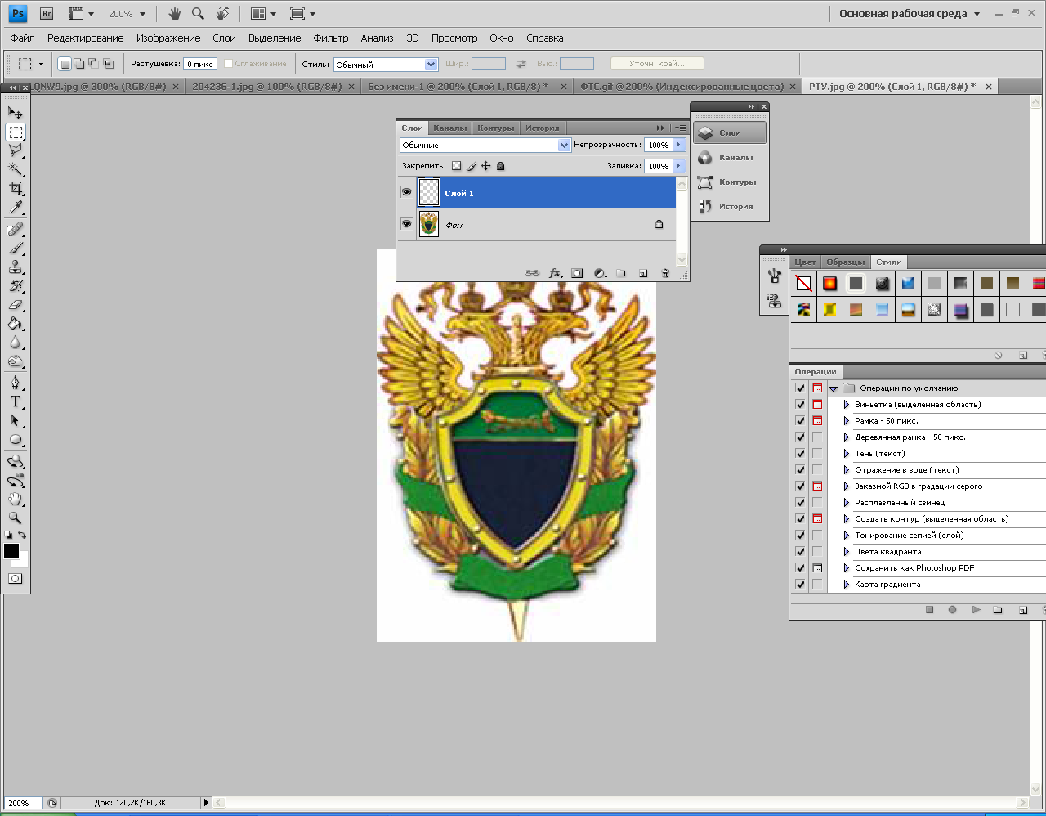Switch to the Образцы tab
This screenshot has width=1046, height=816.
tap(845, 262)
